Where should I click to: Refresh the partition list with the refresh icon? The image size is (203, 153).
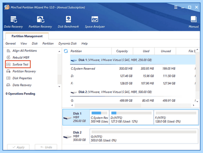point(66,51)
